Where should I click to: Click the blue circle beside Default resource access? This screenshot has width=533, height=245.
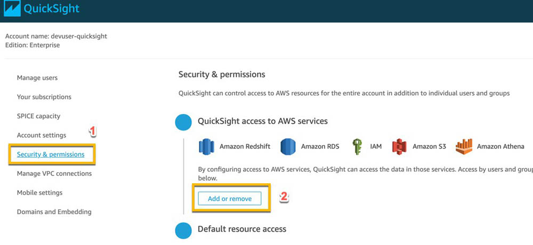tap(183, 230)
